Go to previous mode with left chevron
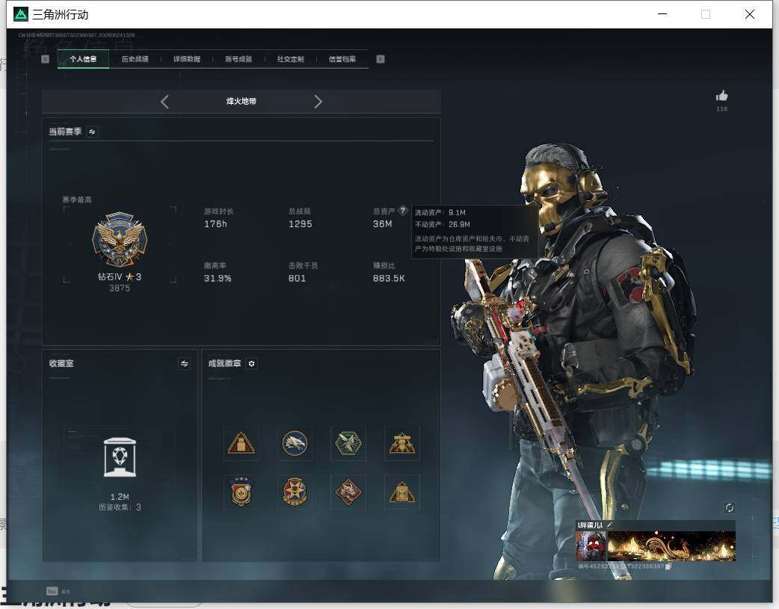The width and height of the screenshot is (779, 609). click(x=165, y=102)
